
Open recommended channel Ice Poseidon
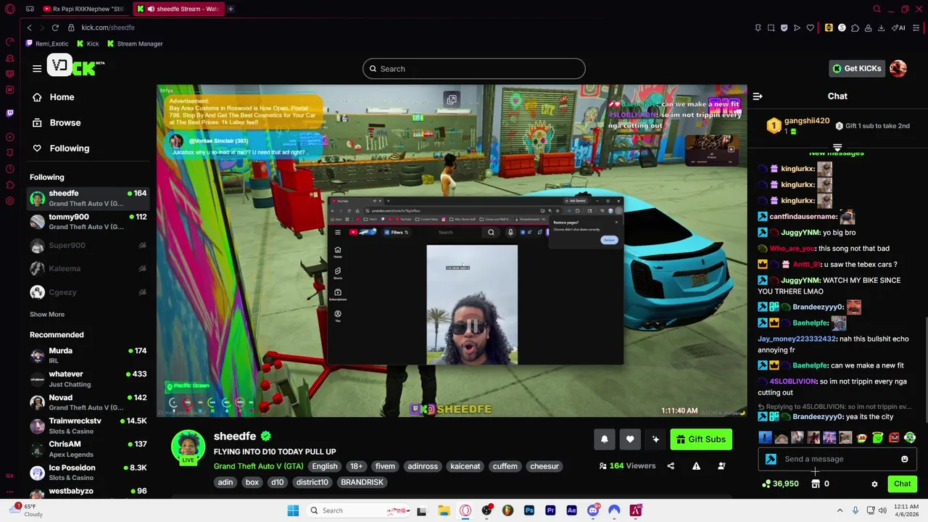(88, 473)
